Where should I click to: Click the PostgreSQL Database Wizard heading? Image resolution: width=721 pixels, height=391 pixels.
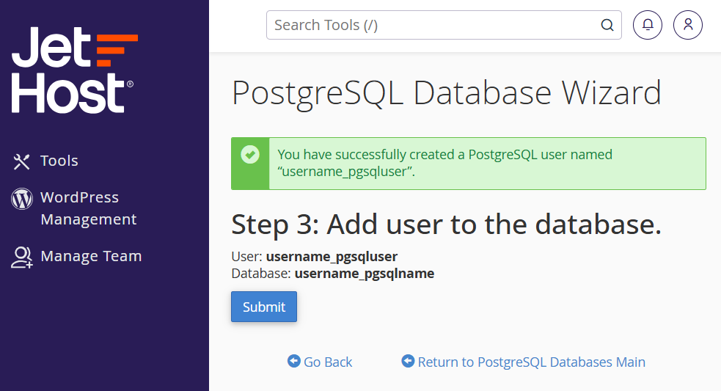447,93
